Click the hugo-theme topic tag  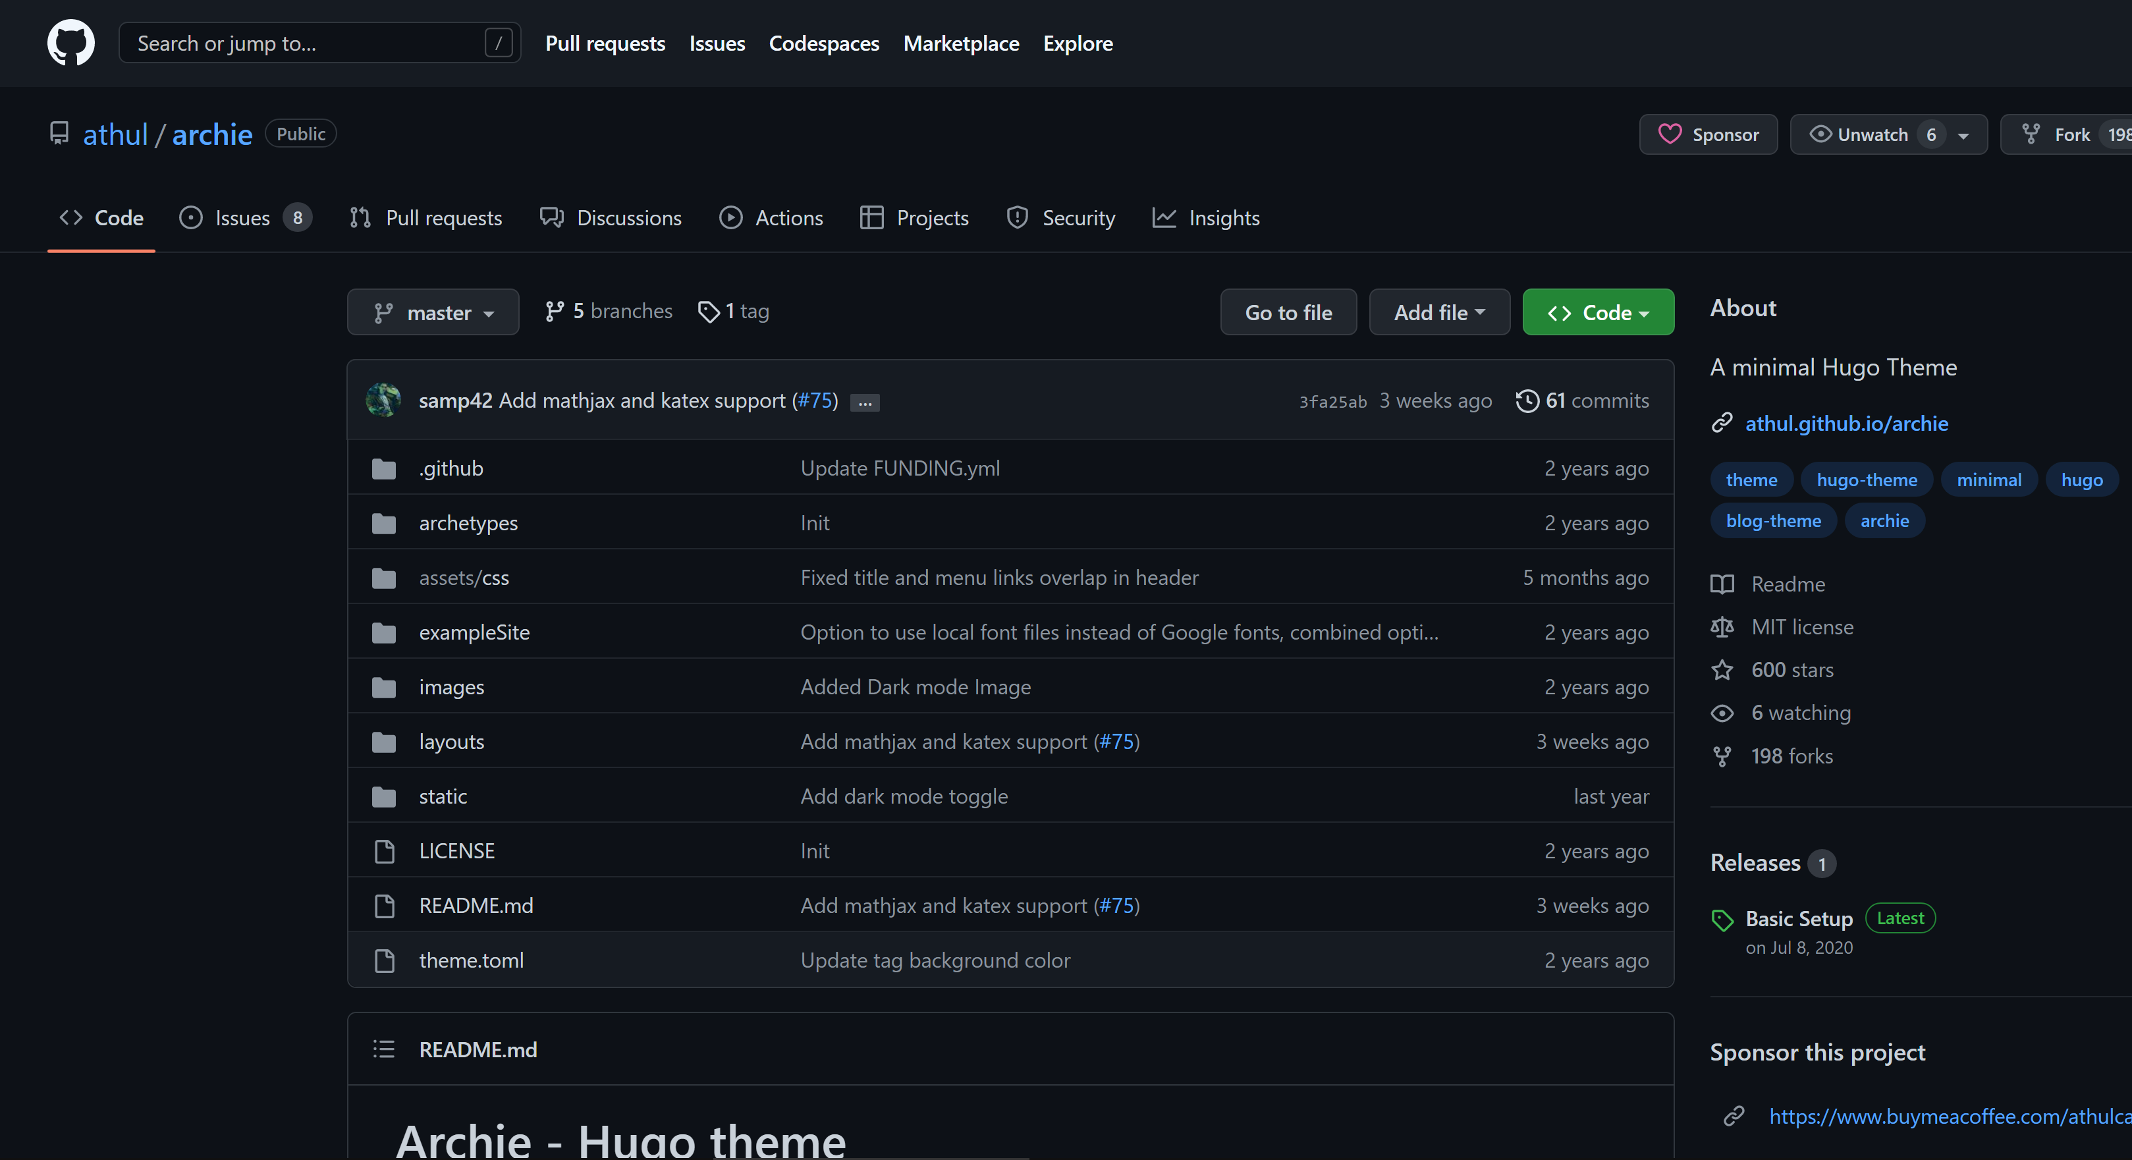click(1867, 480)
